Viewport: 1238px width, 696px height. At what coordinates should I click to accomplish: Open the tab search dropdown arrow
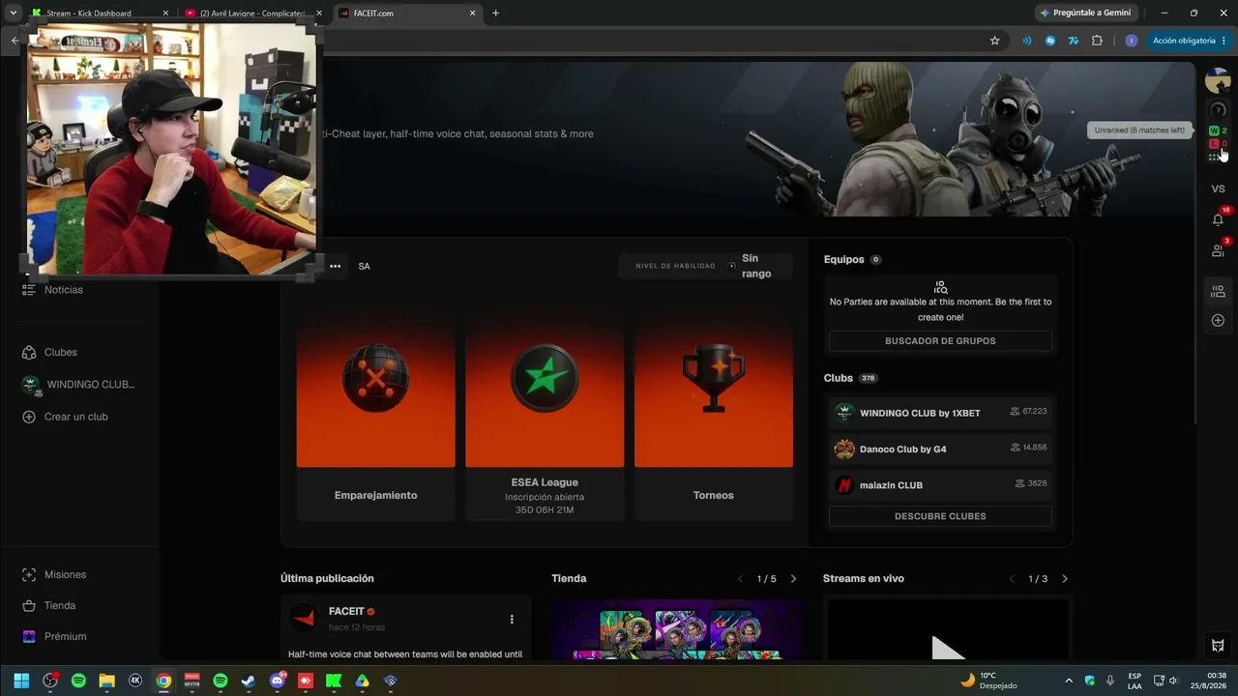pos(13,14)
